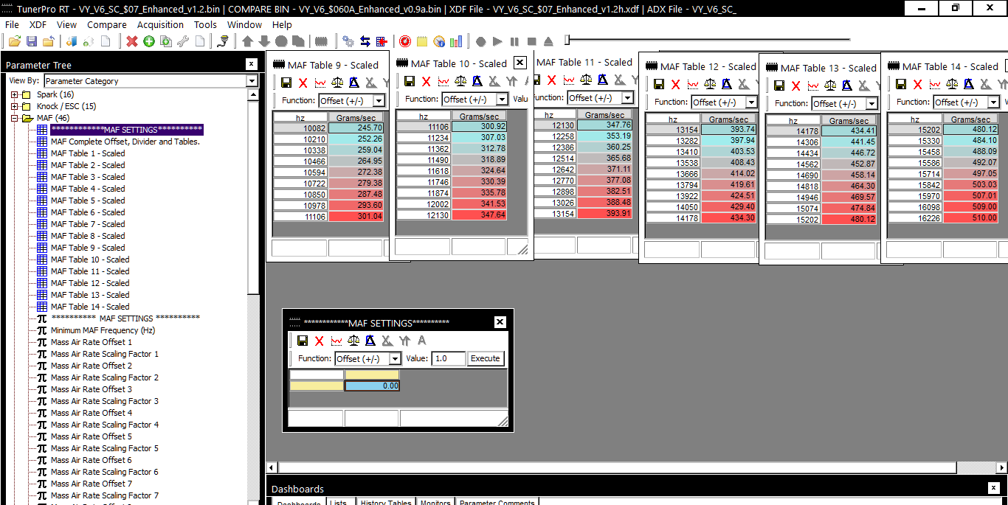Screen dimensions: 1008x505
Task: Select the 0.00 cell in MAF SETTINGS
Action: [372, 386]
